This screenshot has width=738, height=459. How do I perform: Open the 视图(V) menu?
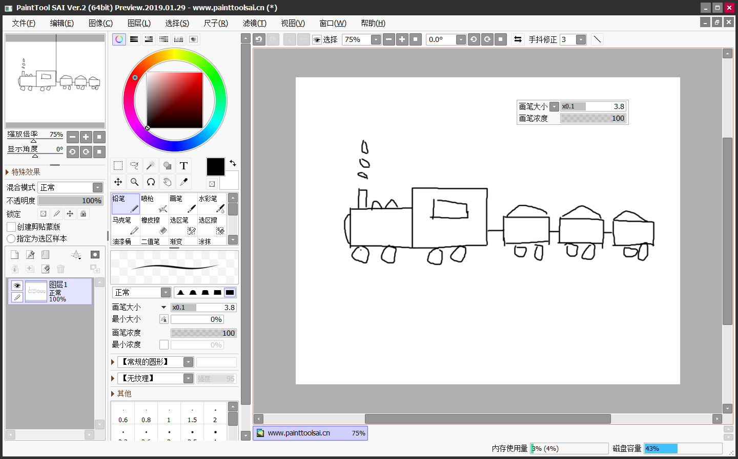[x=293, y=23]
